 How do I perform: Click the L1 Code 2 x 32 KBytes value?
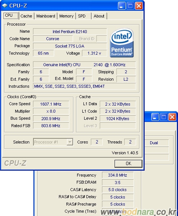click(118, 111)
